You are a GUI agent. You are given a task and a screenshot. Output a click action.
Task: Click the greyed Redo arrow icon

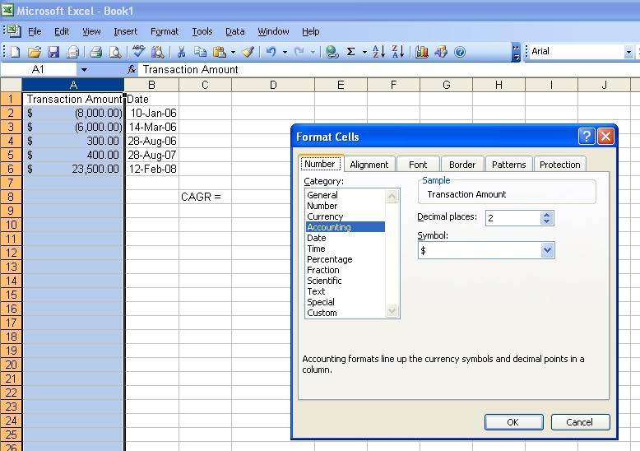pyautogui.click(x=299, y=52)
